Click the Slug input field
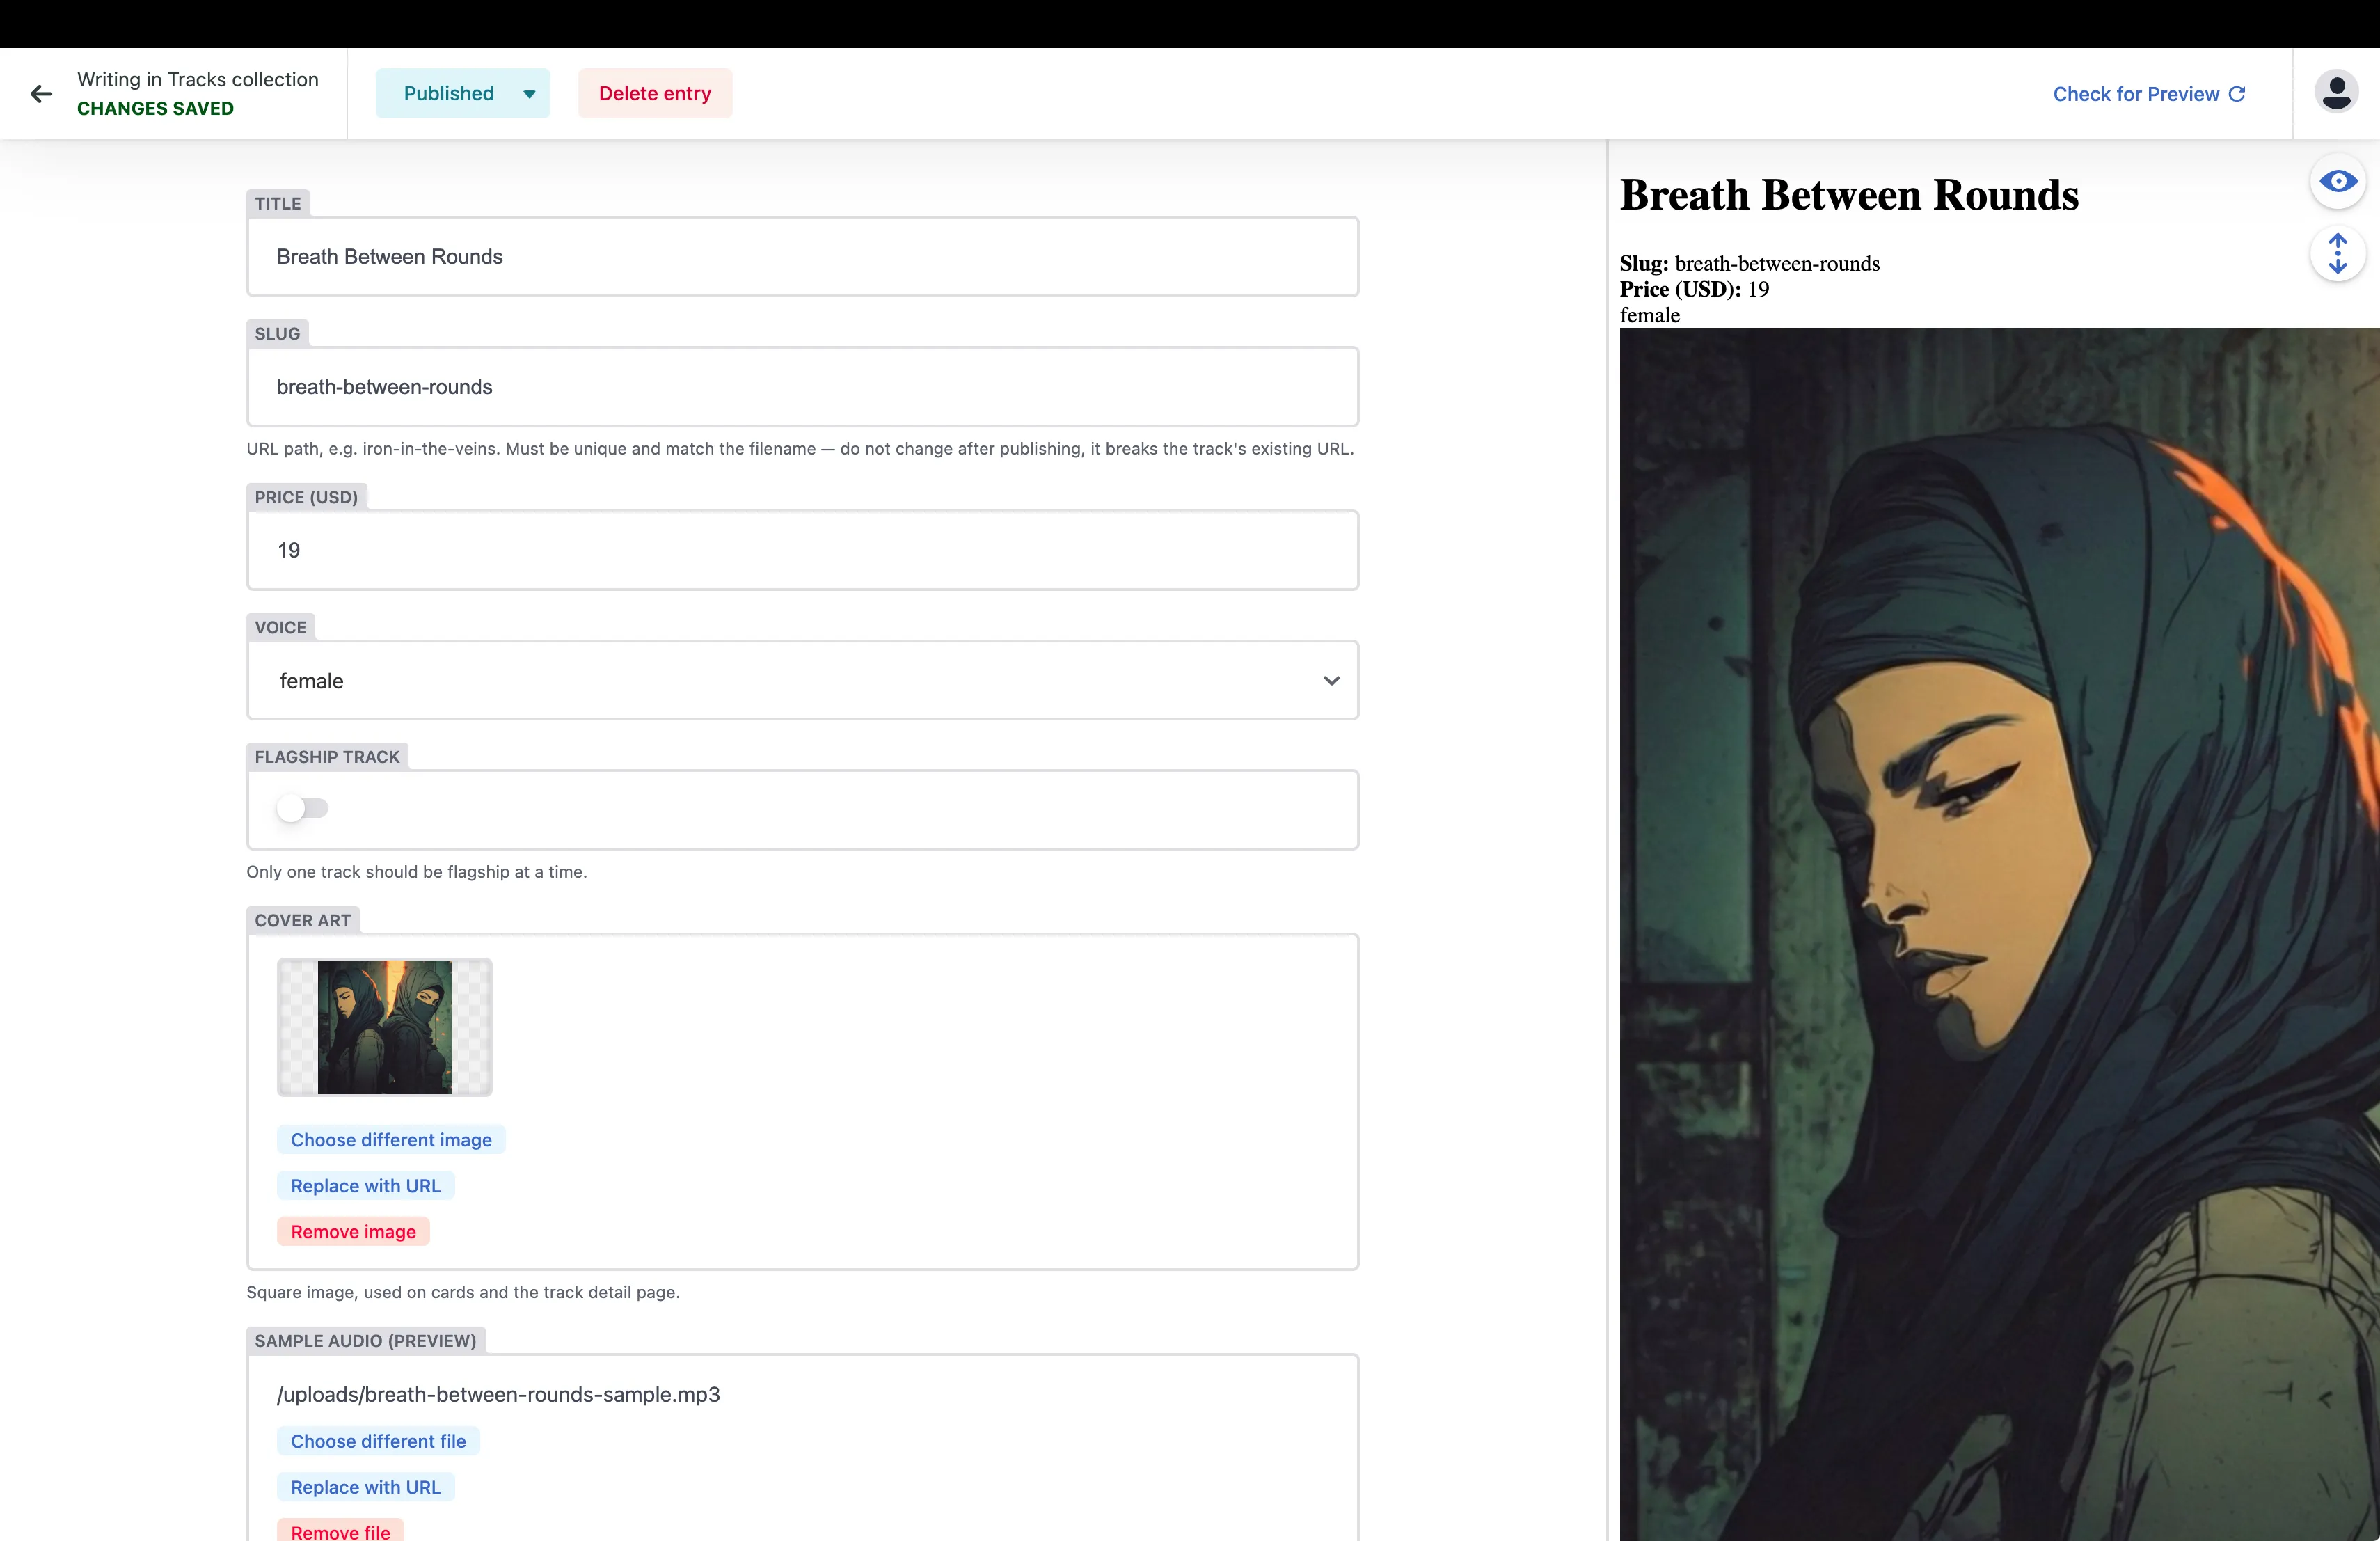Viewport: 2380px width, 1541px height. pos(802,387)
